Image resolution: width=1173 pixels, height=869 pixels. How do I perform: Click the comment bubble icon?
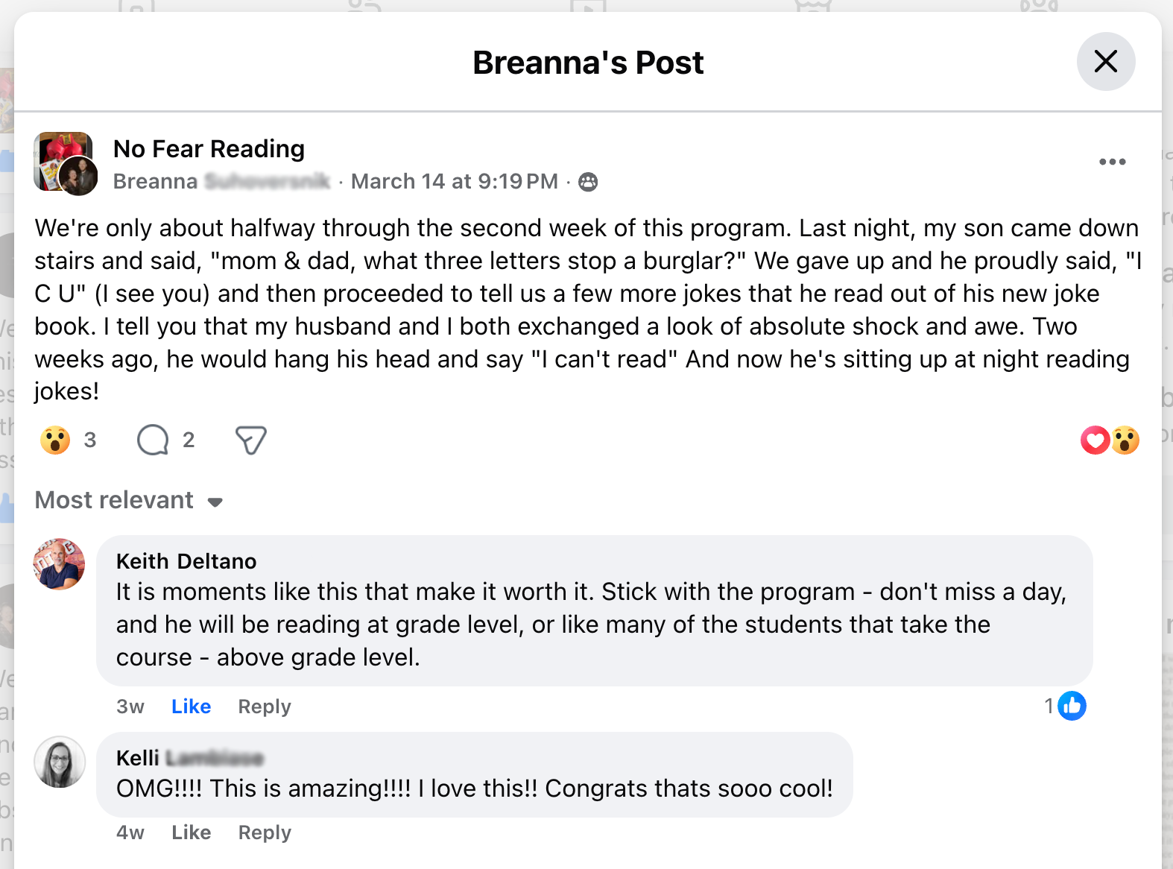point(154,440)
